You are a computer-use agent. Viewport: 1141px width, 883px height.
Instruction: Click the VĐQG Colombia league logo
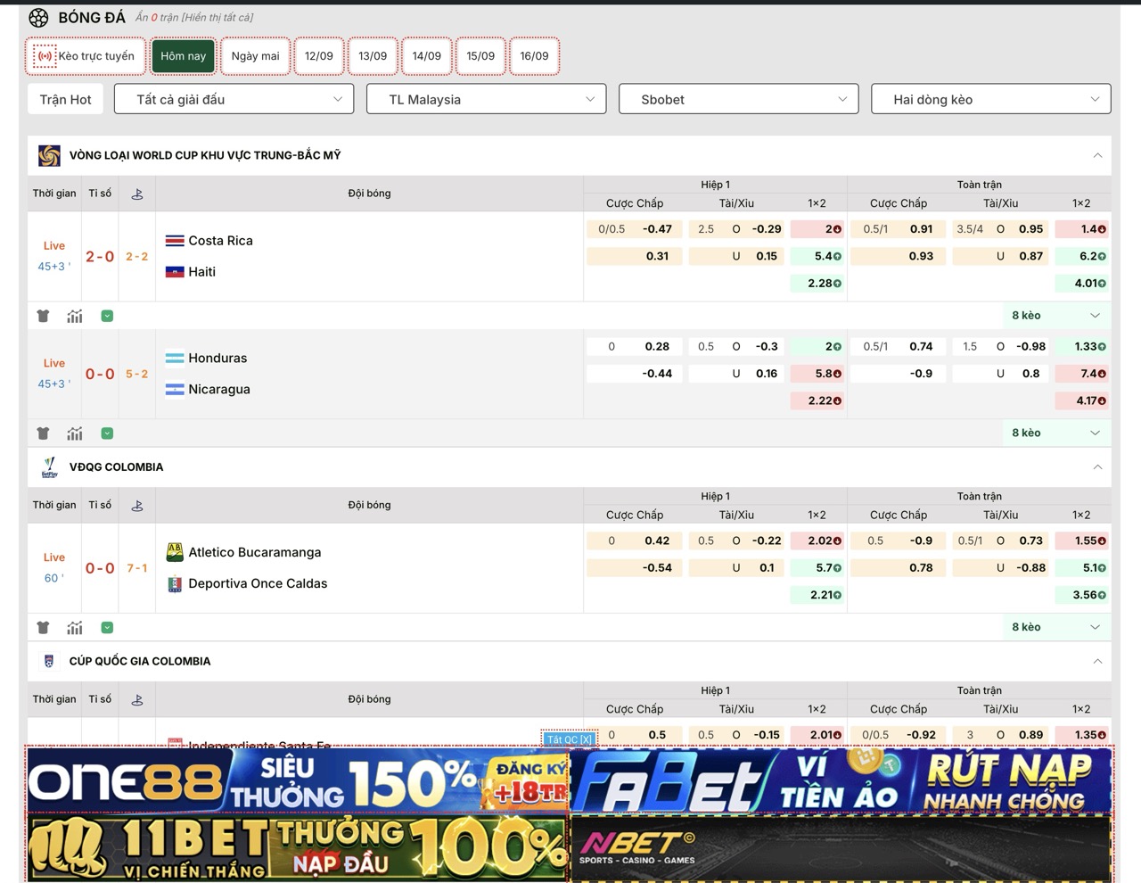click(x=49, y=467)
